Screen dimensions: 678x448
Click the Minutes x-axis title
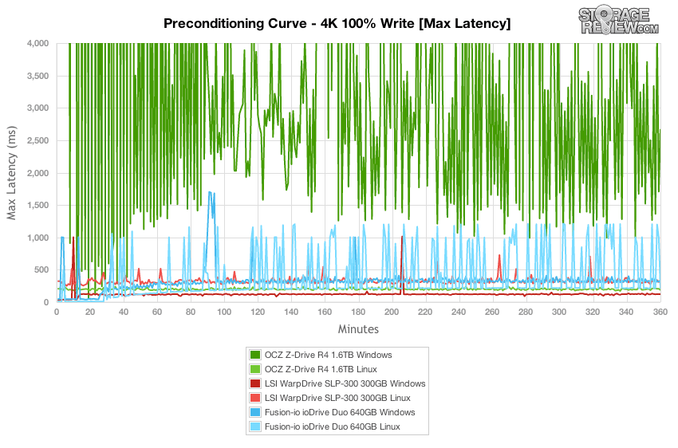tap(358, 329)
